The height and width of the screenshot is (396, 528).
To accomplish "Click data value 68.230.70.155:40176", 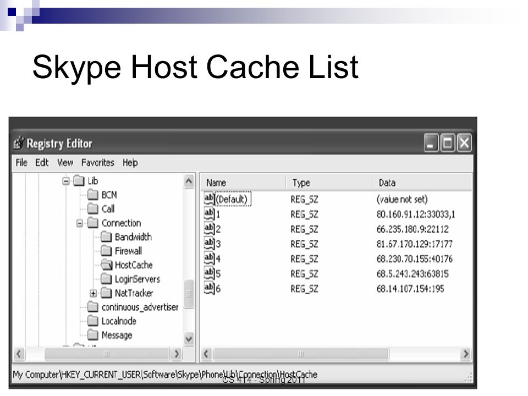I will click(415, 258).
